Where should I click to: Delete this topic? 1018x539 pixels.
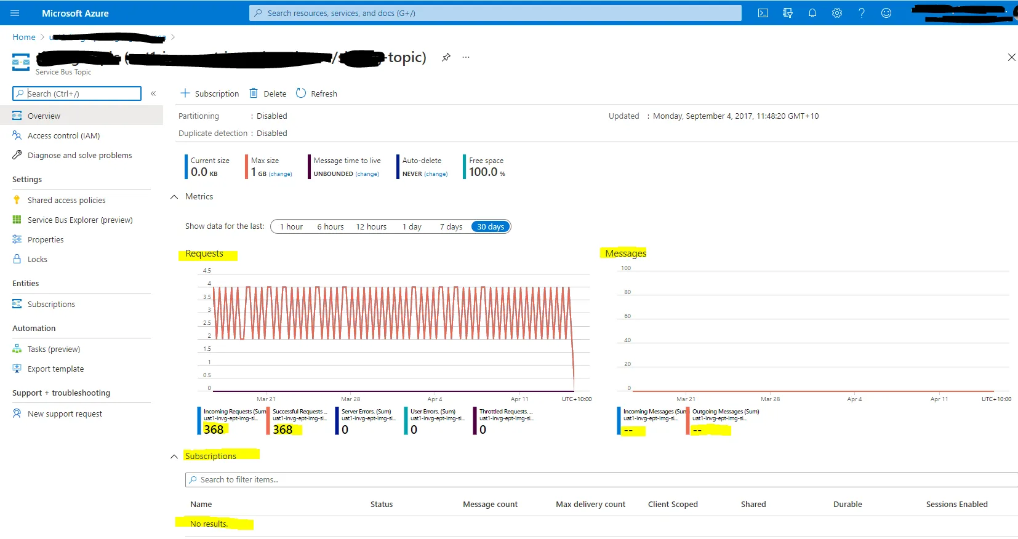coord(268,94)
